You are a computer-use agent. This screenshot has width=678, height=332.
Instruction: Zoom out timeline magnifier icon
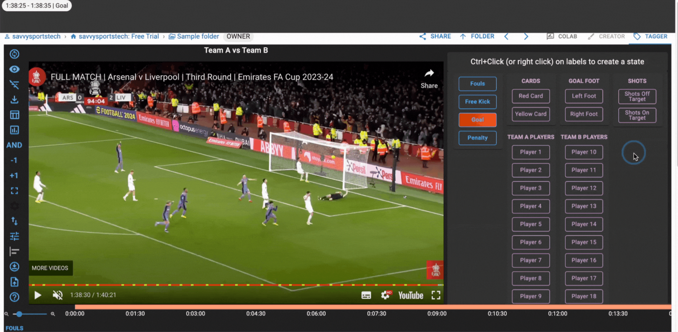coord(6,314)
